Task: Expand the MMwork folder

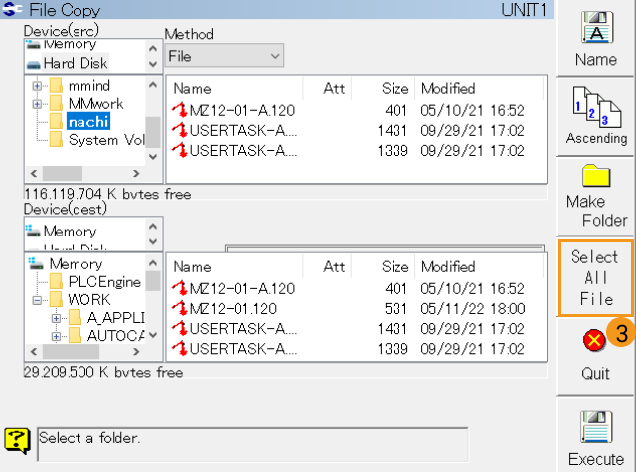Action: click(37, 104)
